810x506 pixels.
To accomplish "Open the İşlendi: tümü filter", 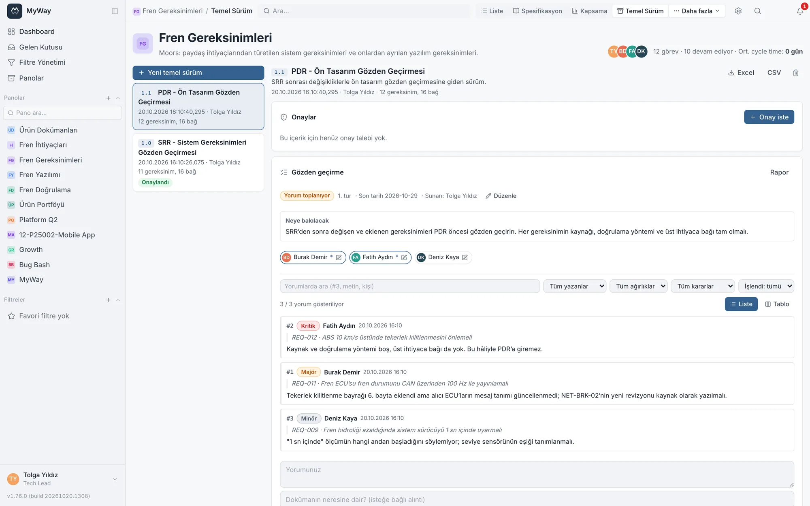I will (766, 286).
